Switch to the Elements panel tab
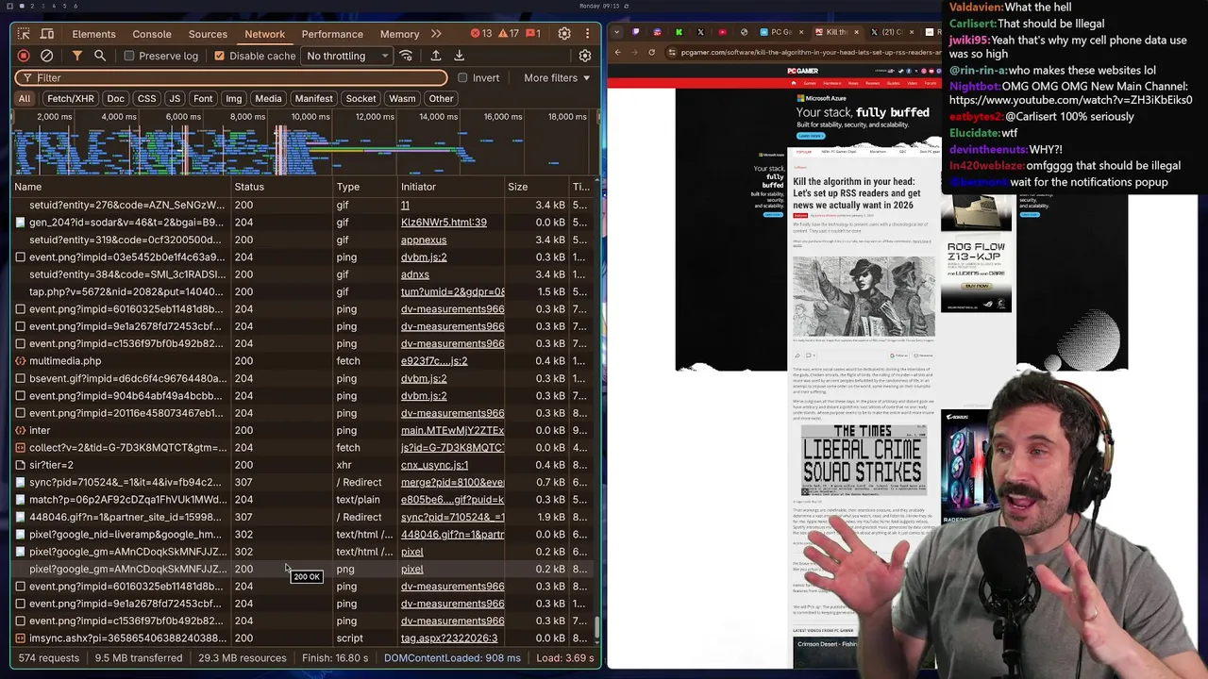 coord(93,34)
